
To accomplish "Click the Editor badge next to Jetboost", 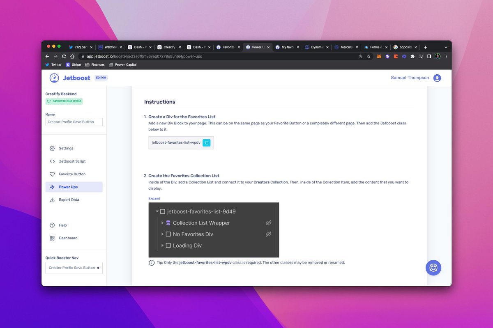I will (101, 78).
